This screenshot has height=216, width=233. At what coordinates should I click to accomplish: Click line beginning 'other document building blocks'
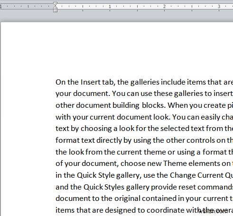pos(144,105)
